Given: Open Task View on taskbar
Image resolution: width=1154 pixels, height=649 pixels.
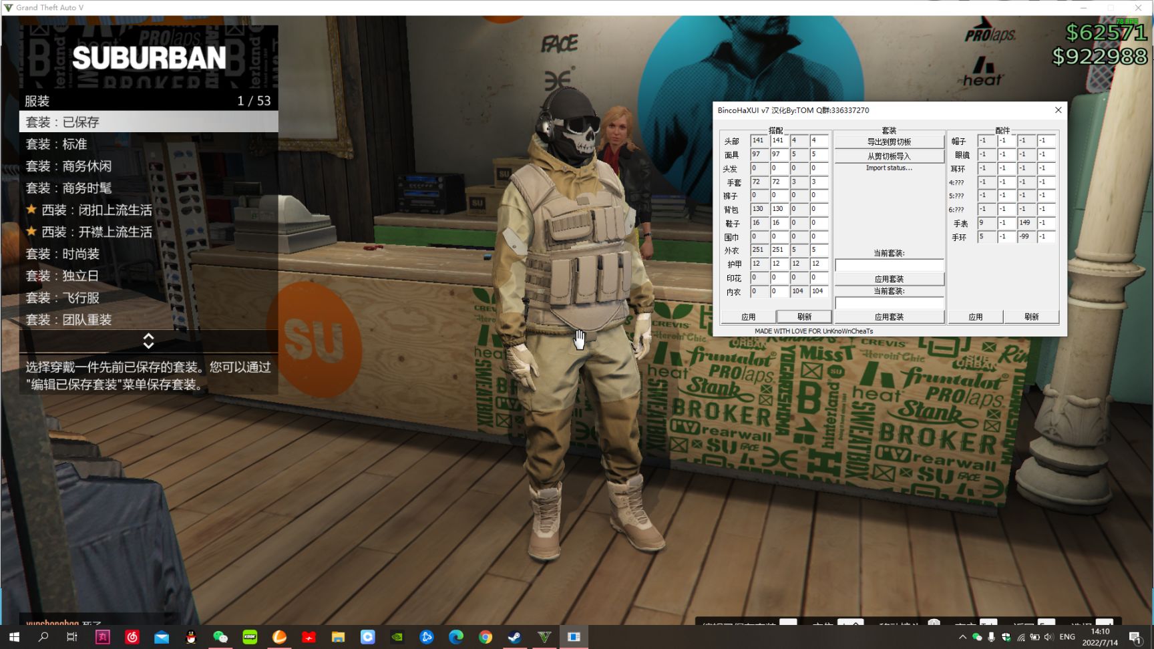Looking at the screenshot, I should pos(72,637).
